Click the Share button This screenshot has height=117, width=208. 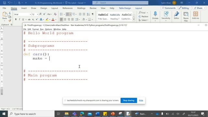(x=199, y=8)
